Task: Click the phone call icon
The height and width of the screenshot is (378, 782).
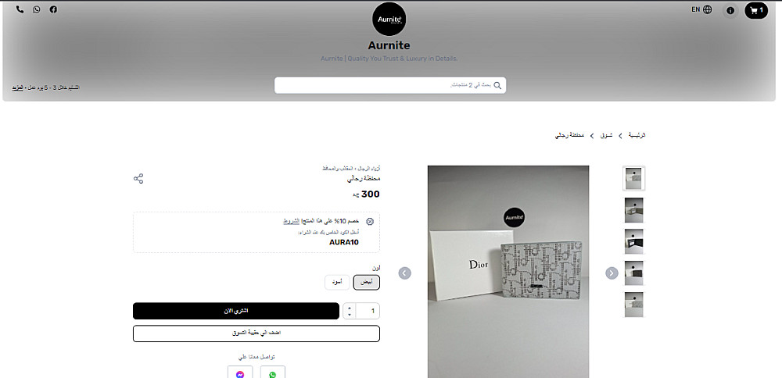Action: pyautogui.click(x=20, y=9)
